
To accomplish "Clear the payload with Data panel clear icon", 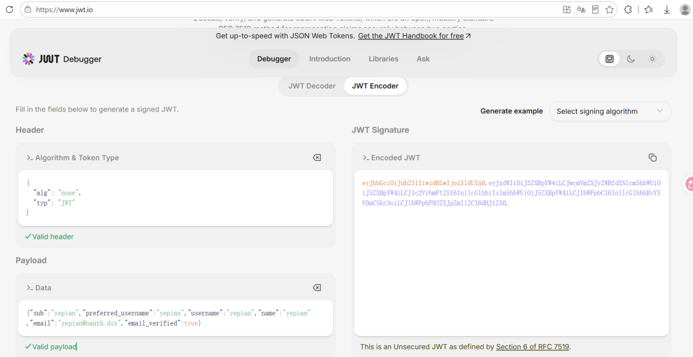I will click(317, 287).
